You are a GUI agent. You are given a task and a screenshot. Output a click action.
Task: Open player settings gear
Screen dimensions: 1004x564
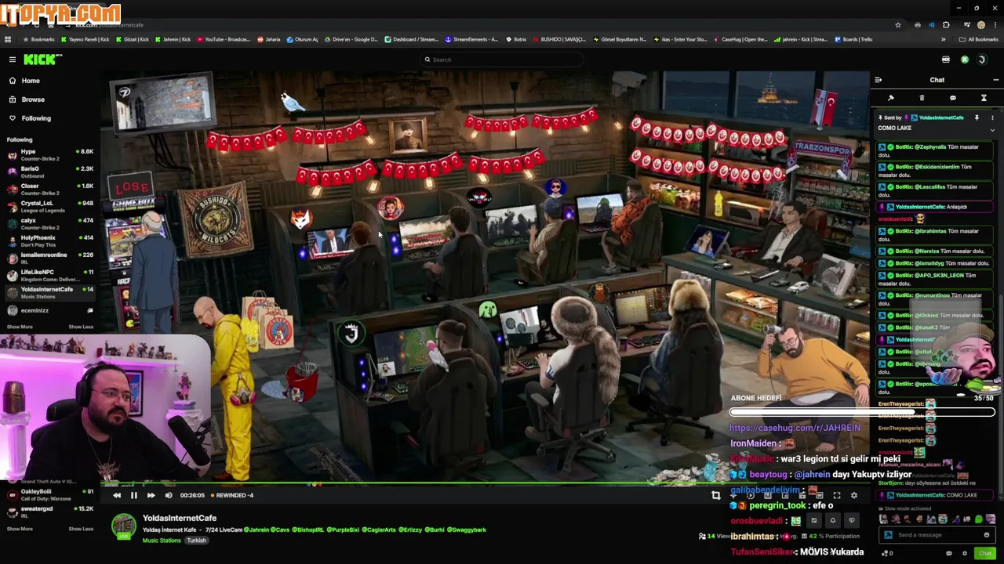[x=854, y=495]
